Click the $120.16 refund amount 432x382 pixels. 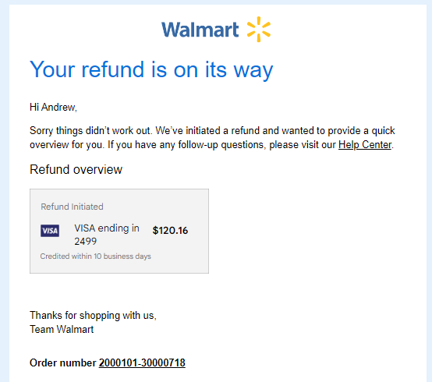tap(170, 231)
